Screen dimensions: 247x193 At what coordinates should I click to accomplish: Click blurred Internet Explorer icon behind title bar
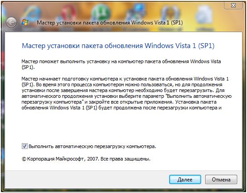(32, 13)
